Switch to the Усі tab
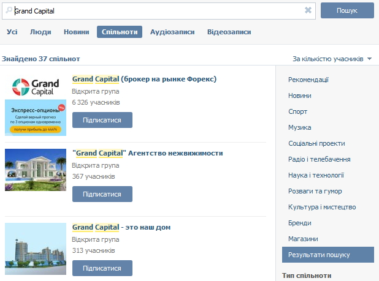Screen dimensions: 379x281 [12, 32]
